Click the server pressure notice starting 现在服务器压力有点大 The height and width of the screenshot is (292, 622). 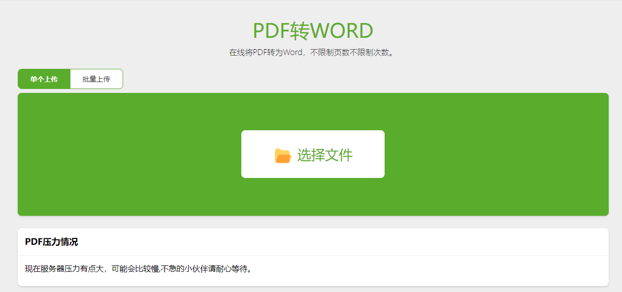(138, 269)
